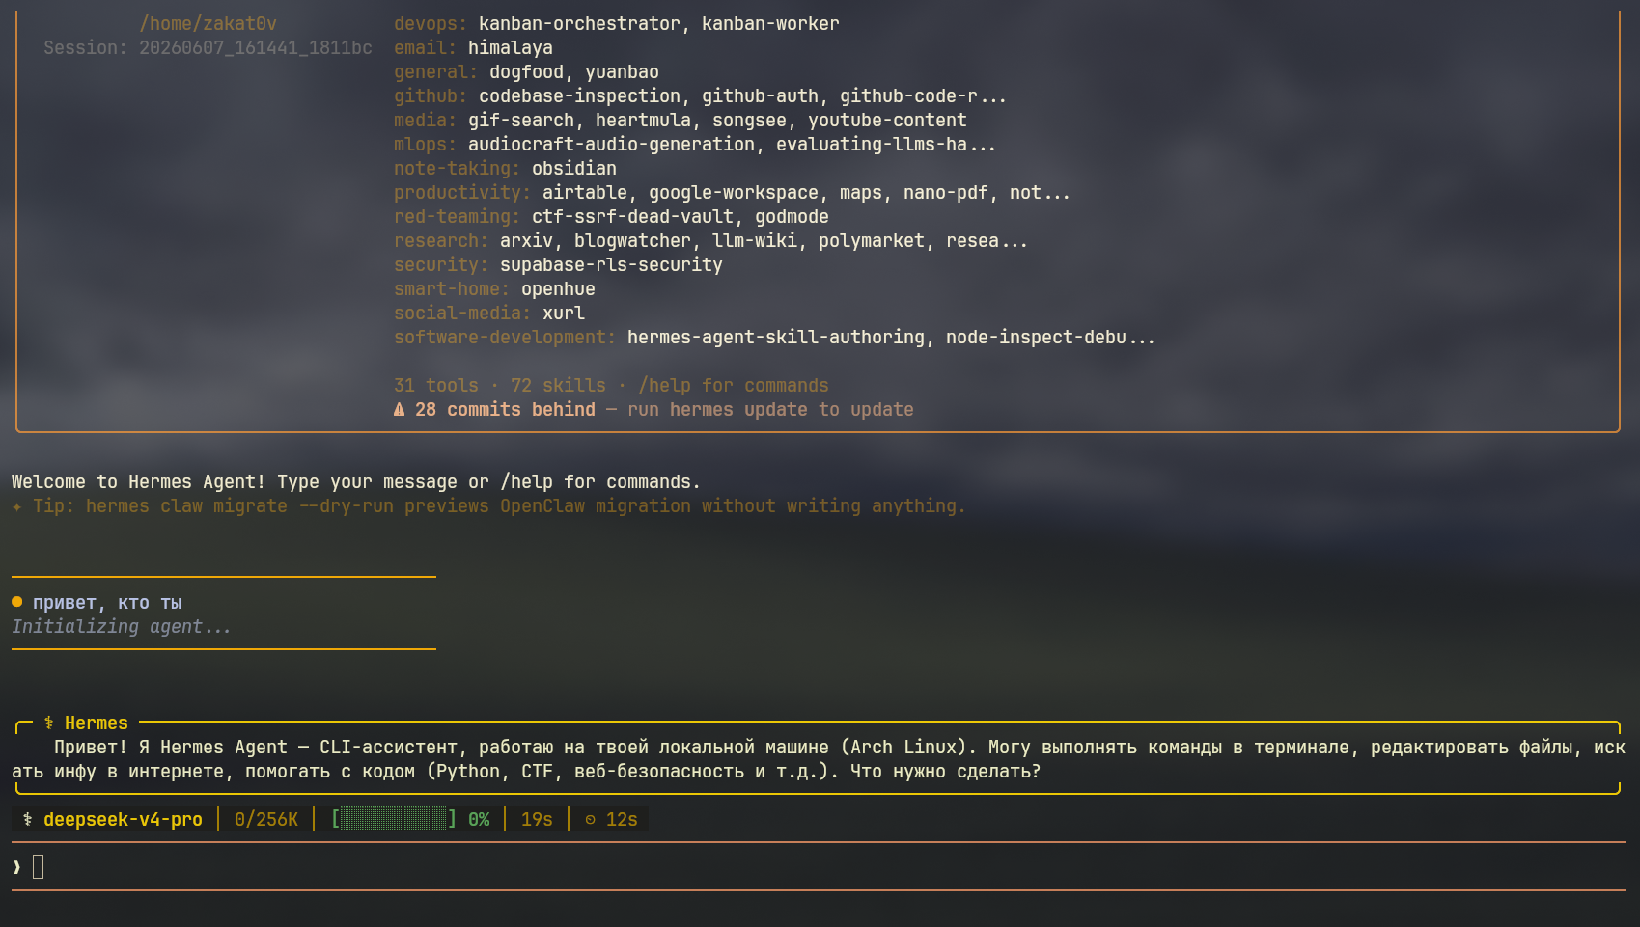The image size is (1640, 927).
Task: Click the context usage progress bar in status bar
Action: point(394,820)
